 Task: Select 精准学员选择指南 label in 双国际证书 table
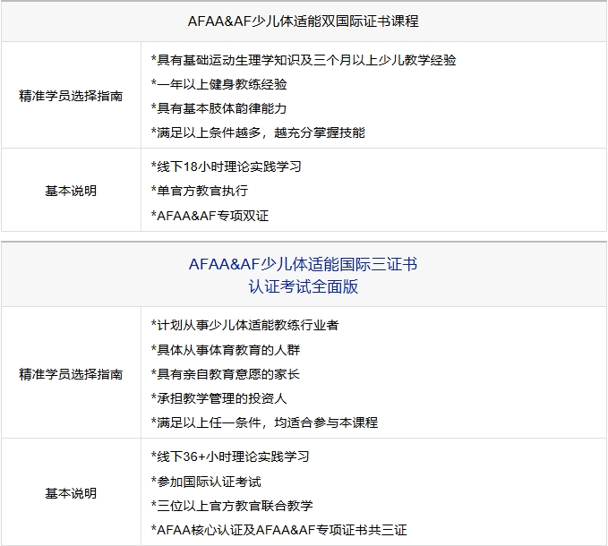coord(71,95)
